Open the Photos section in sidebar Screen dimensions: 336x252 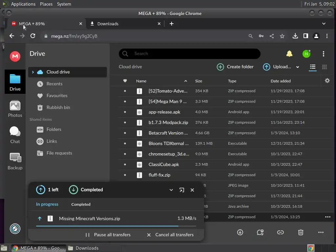pyautogui.click(x=15, y=109)
